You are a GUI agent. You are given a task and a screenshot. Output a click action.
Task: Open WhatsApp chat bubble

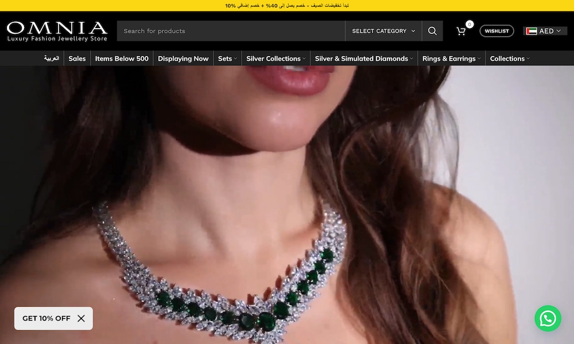548,318
